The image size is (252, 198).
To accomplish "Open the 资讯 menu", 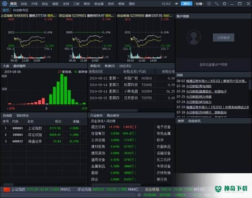I will click(x=111, y=4).
